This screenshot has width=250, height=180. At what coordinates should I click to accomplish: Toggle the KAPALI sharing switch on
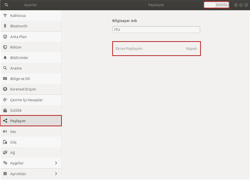tap(217, 5)
